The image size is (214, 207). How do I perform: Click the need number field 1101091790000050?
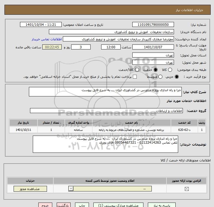[x=153, y=24]
